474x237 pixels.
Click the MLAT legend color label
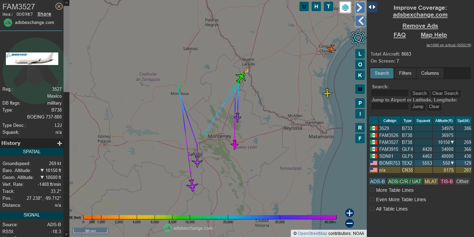click(431, 181)
